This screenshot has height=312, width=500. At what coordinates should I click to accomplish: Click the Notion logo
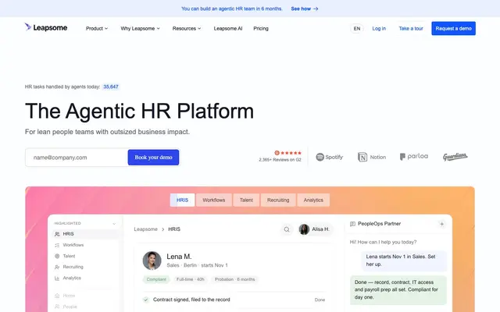coord(372,157)
